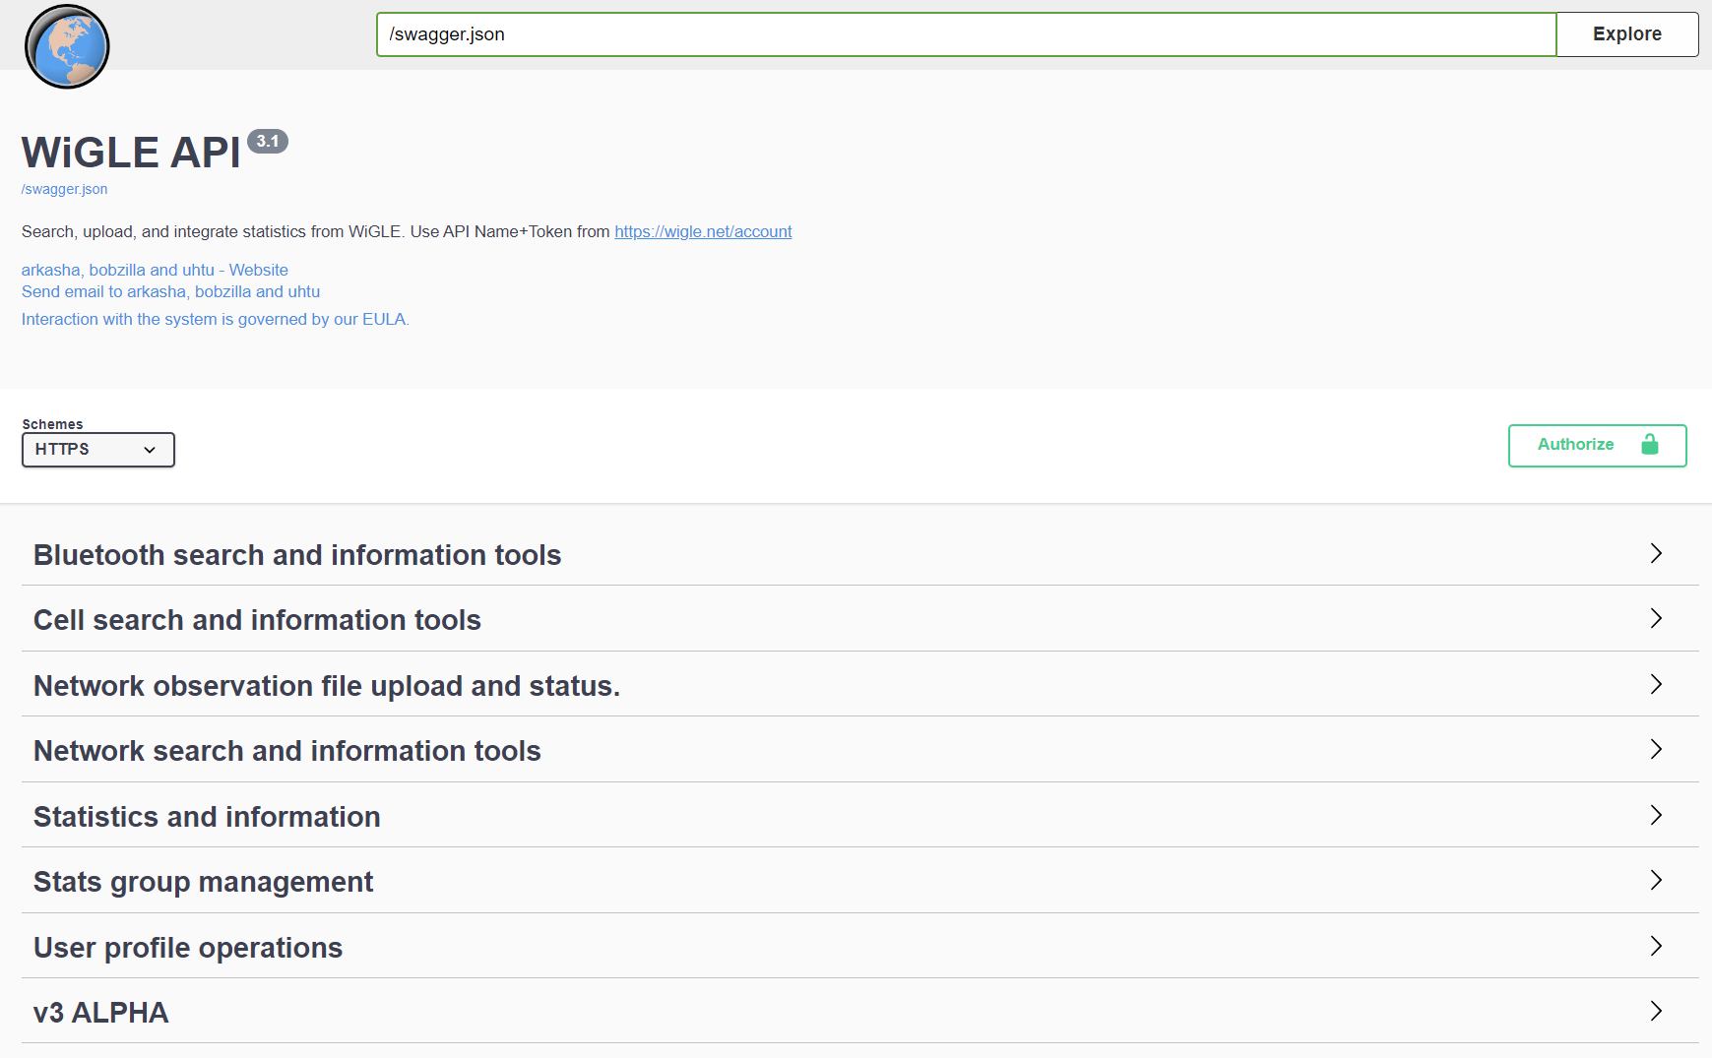1712x1058 pixels.
Task: Focus the /swagger.json URL input field
Action: [966, 34]
